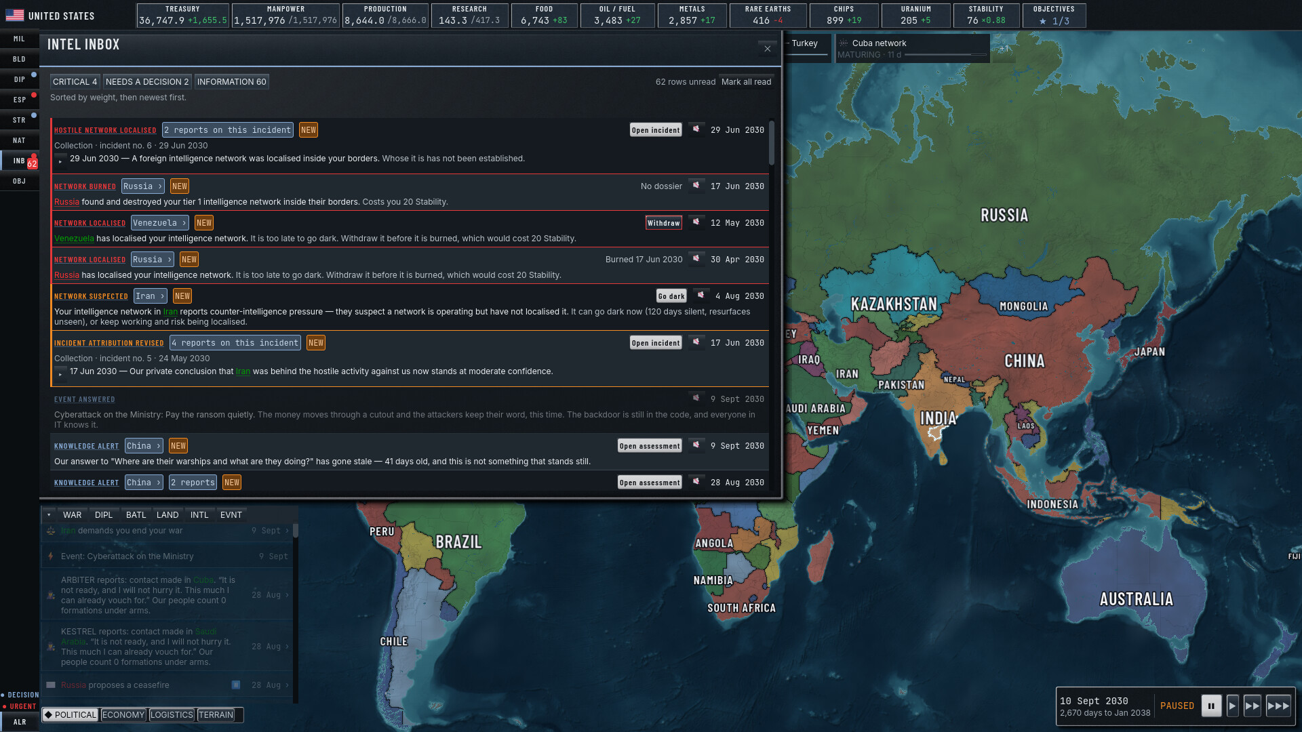Image resolution: width=1302 pixels, height=732 pixels.
Task: Open the ESP sidebar panel
Action: pyautogui.click(x=19, y=100)
